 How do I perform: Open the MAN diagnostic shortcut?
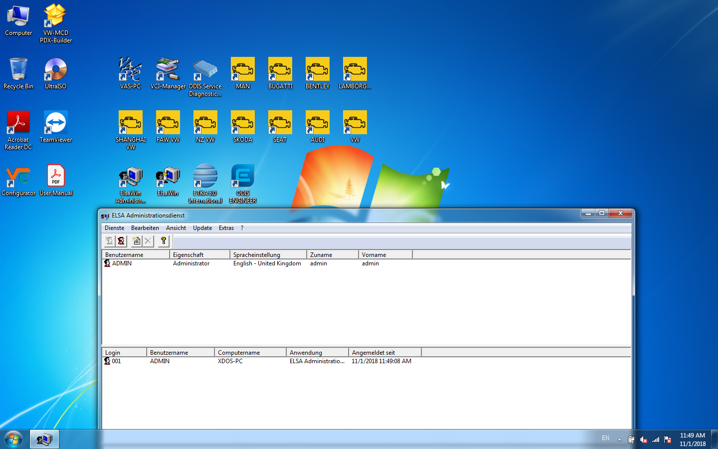pyautogui.click(x=243, y=73)
